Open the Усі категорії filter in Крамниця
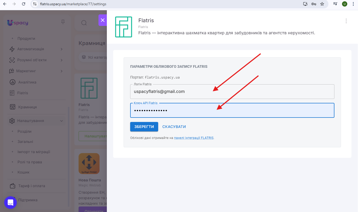This screenshot has height=212, width=358. tap(93, 57)
